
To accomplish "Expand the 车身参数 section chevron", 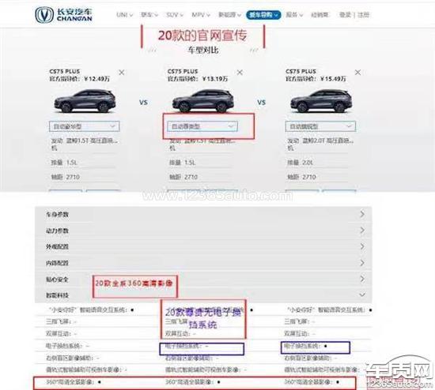I will (362, 214).
